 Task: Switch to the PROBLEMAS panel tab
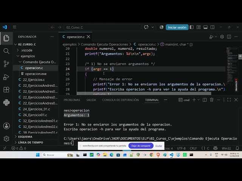(x=72, y=100)
